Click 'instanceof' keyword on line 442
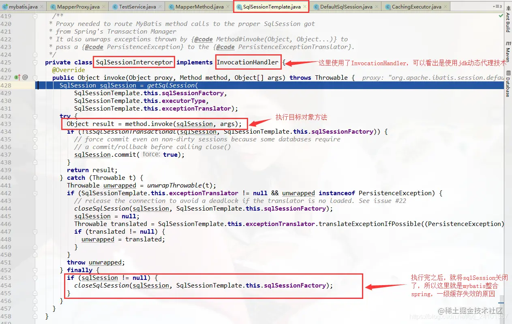The width and height of the screenshot is (512, 324). [x=337, y=193]
